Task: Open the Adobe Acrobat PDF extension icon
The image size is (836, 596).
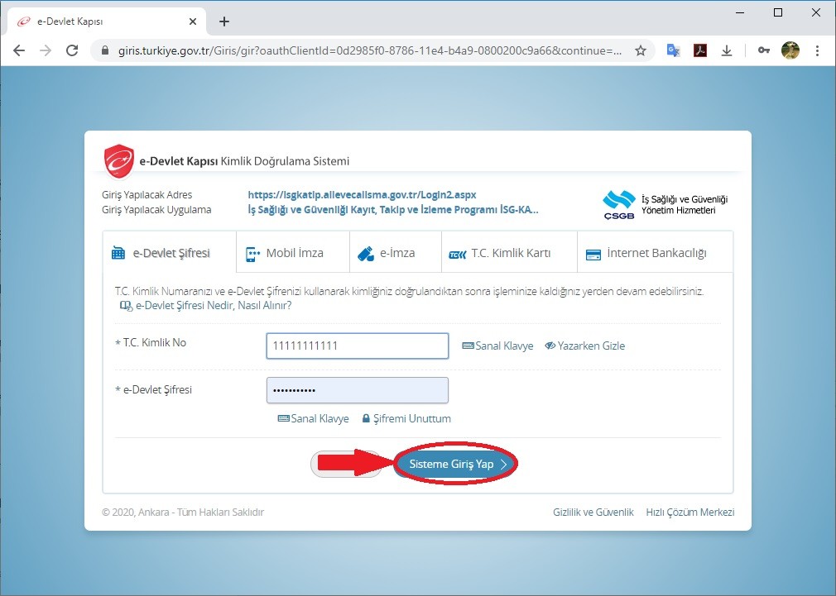Action: tap(700, 50)
